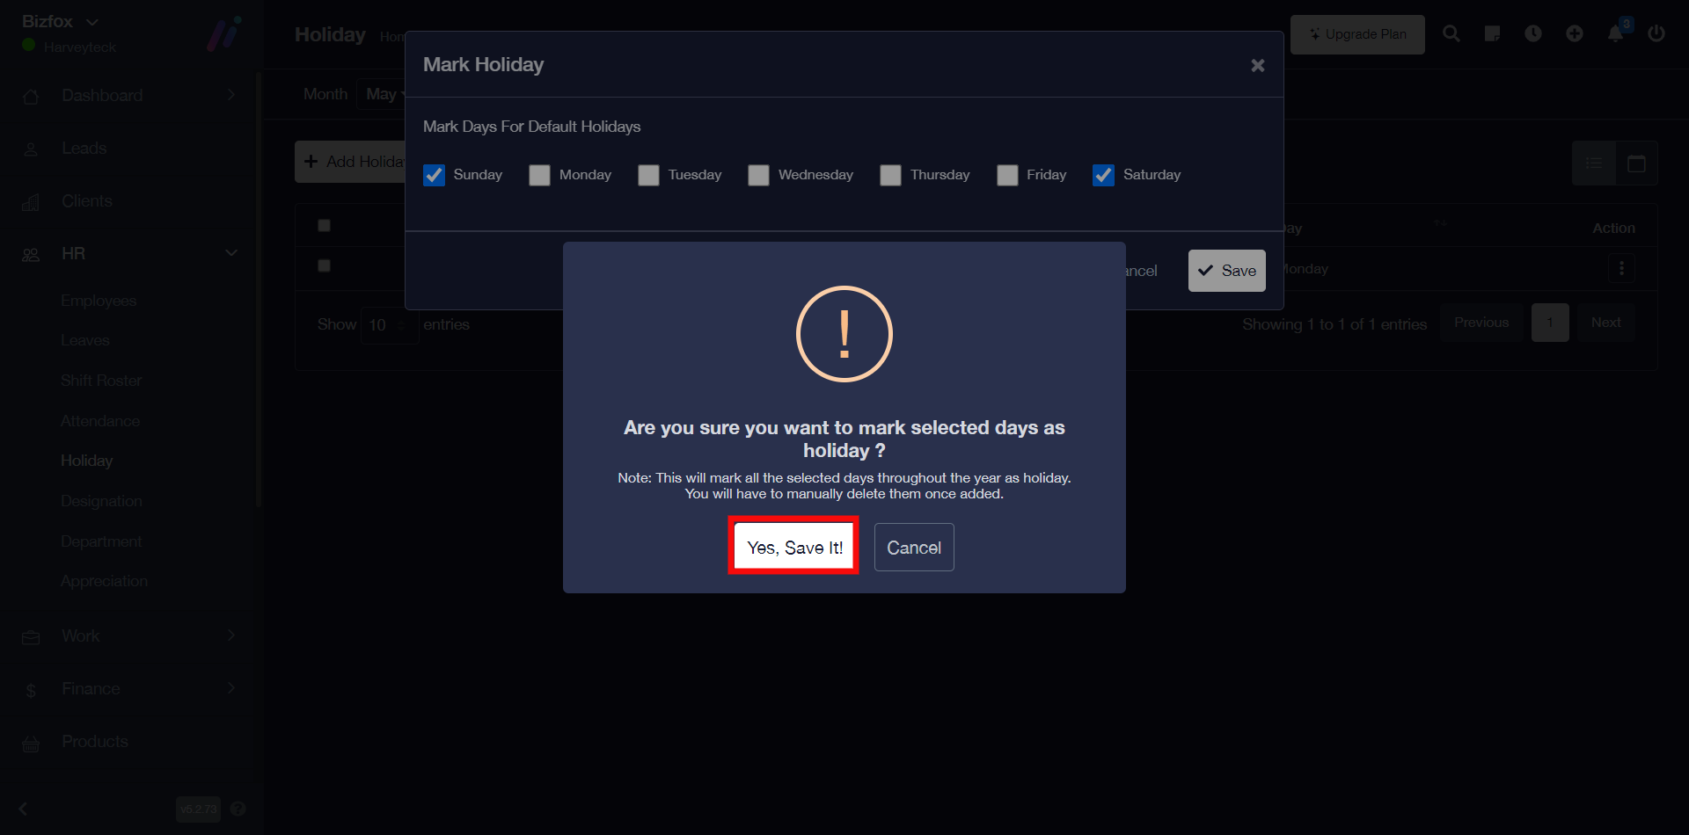The image size is (1689, 835).
Task: Click Cancel in the confirmation dialog
Action: click(x=913, y=547)
